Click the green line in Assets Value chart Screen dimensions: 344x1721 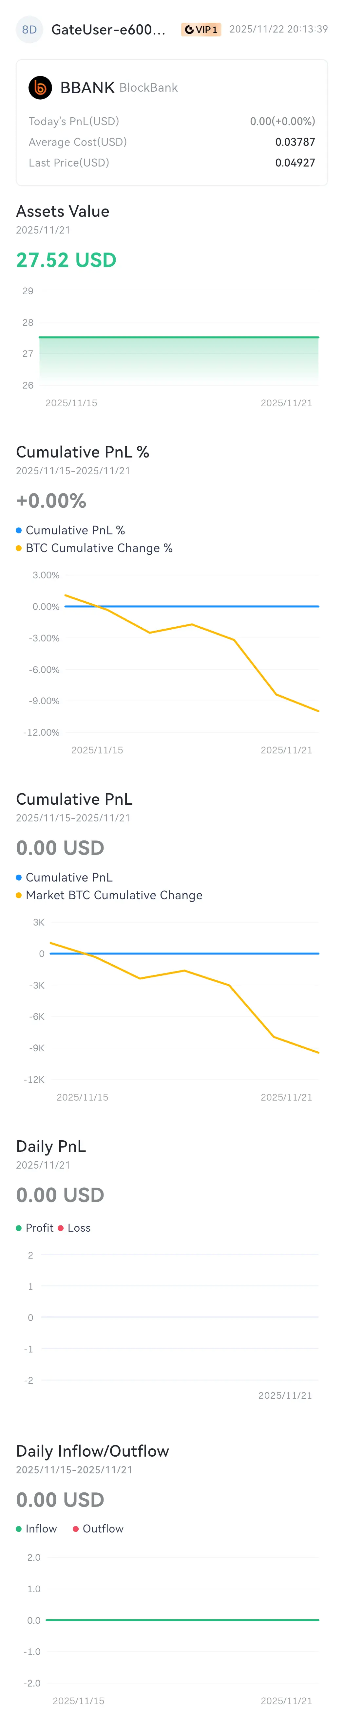pos(179,337)
